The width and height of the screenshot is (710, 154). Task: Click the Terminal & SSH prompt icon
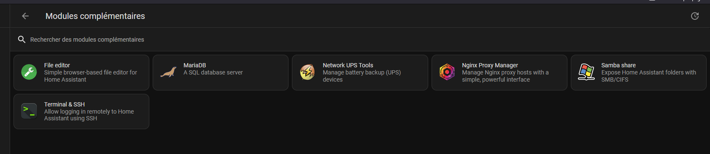click(x=29, y=111)
